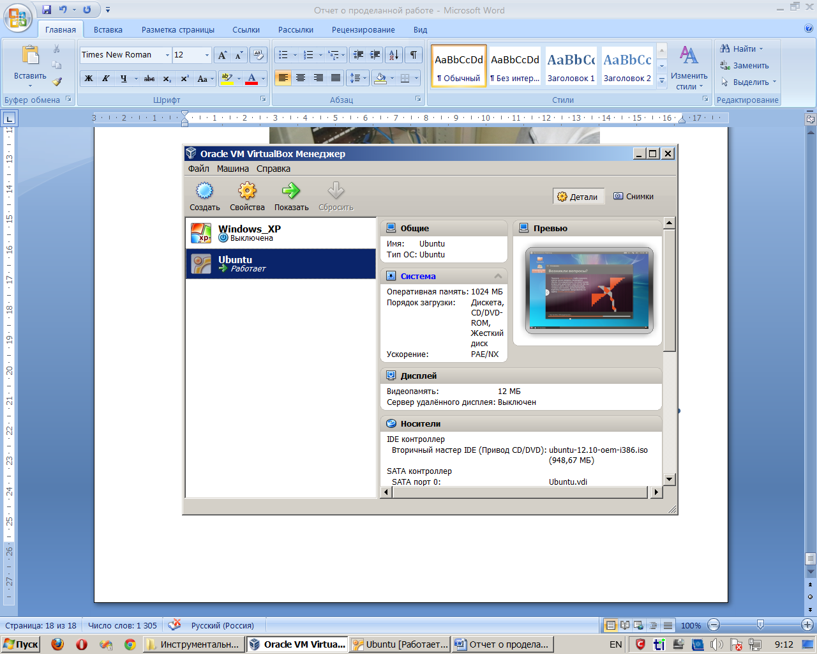Click the Изменить стили button
This screenshot has height=654, width=817.
coord(689,68)
